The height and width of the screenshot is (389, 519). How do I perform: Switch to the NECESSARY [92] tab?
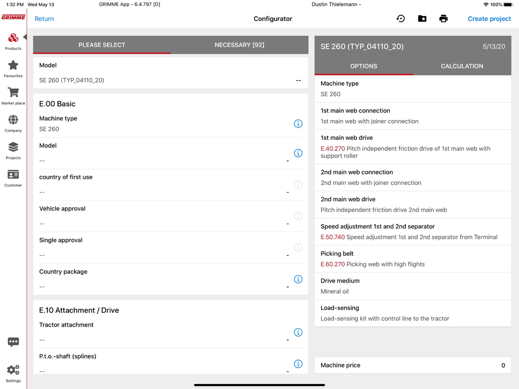[239, 45]
